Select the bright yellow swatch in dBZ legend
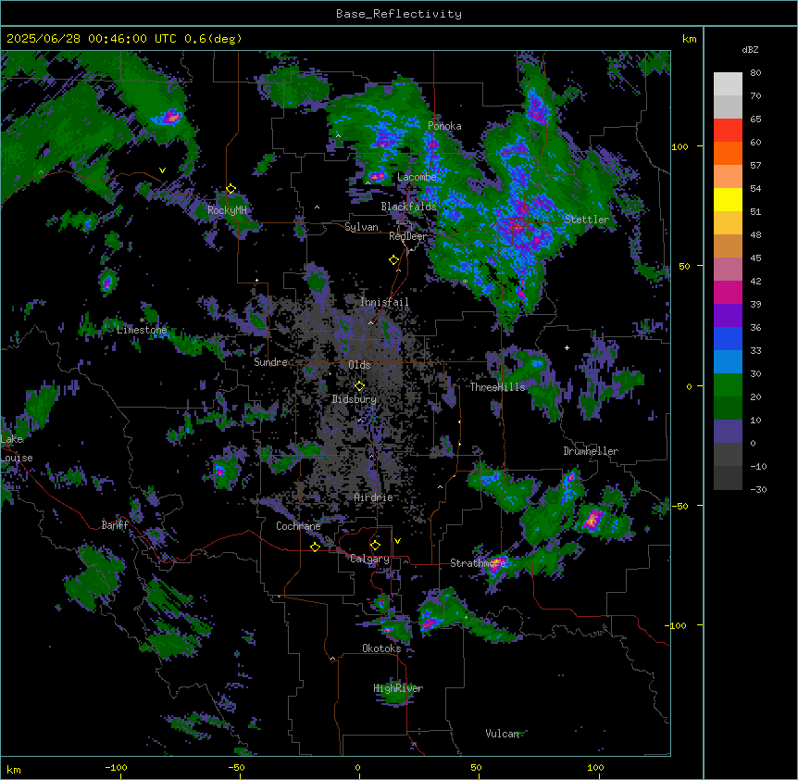Viewport: 798px width, 780px height. tap(728, 199)
